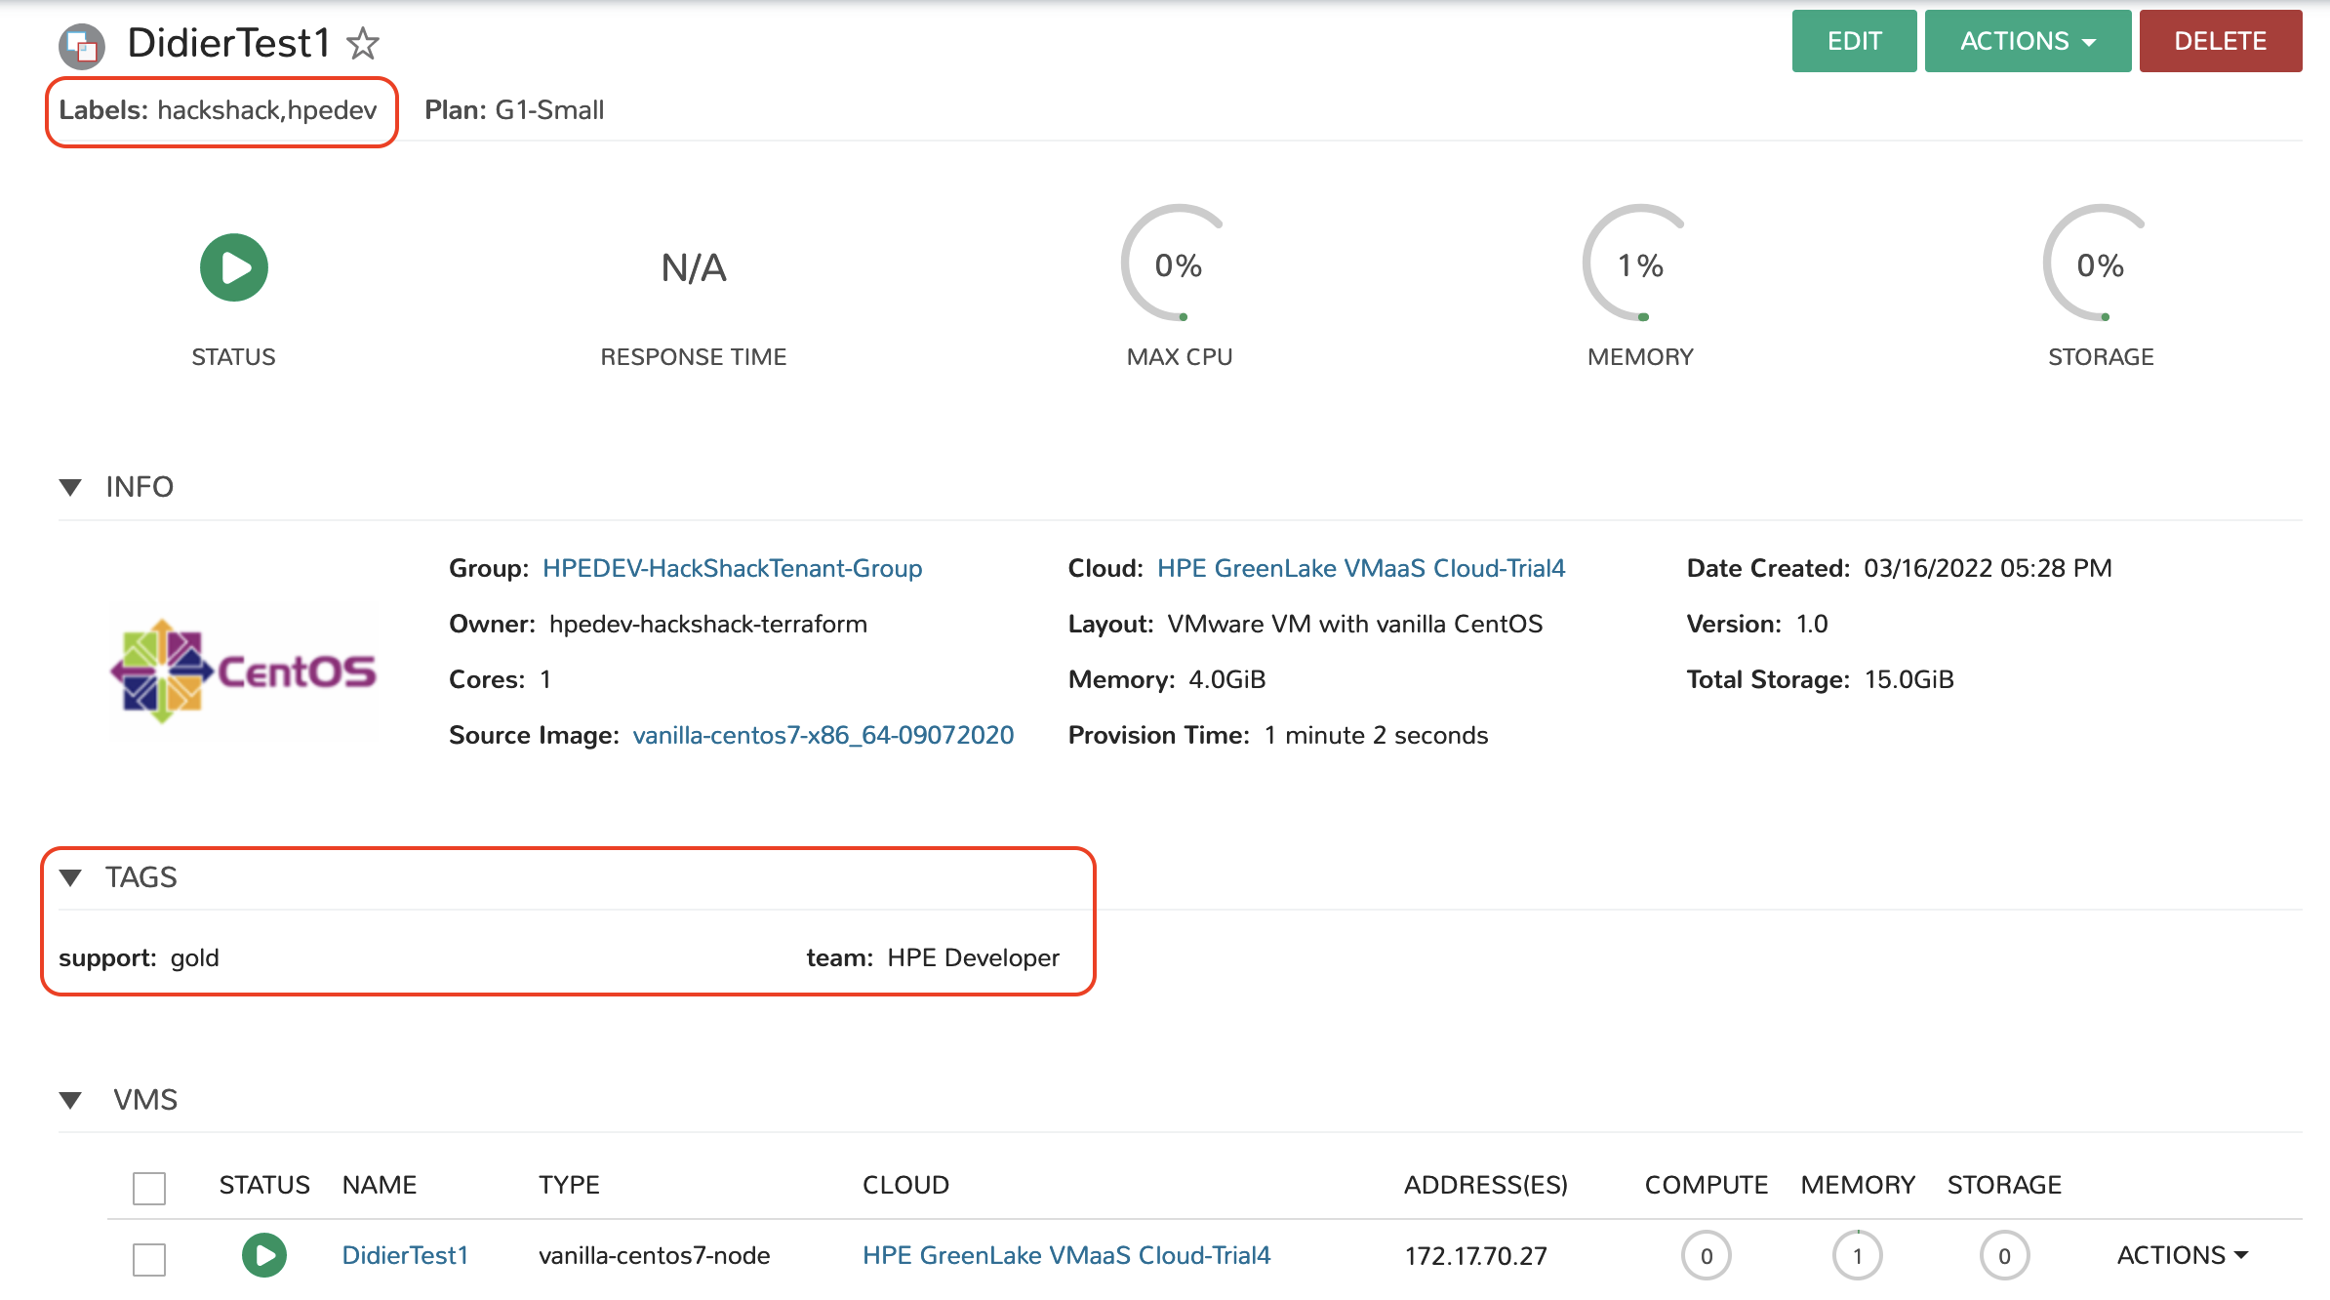Click the CLOUD column header
This screenshot has height=1300, width=2330.
[905, 1185]
